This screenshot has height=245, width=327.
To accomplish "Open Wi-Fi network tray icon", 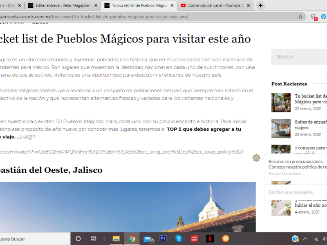I will 316,239.
